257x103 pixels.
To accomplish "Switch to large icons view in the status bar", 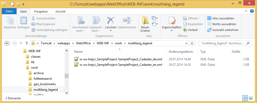I will tap(251, 98).
